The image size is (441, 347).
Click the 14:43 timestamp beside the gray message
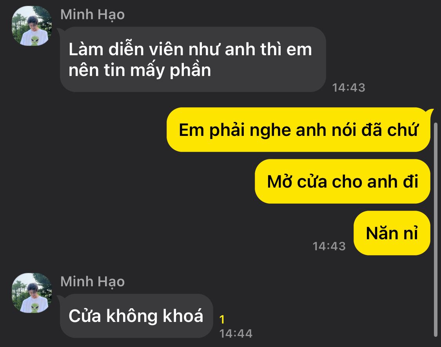[x=349, y=88]
